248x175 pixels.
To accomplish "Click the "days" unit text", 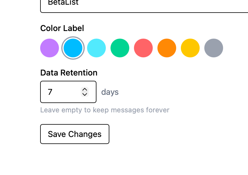I will [110, 92].
